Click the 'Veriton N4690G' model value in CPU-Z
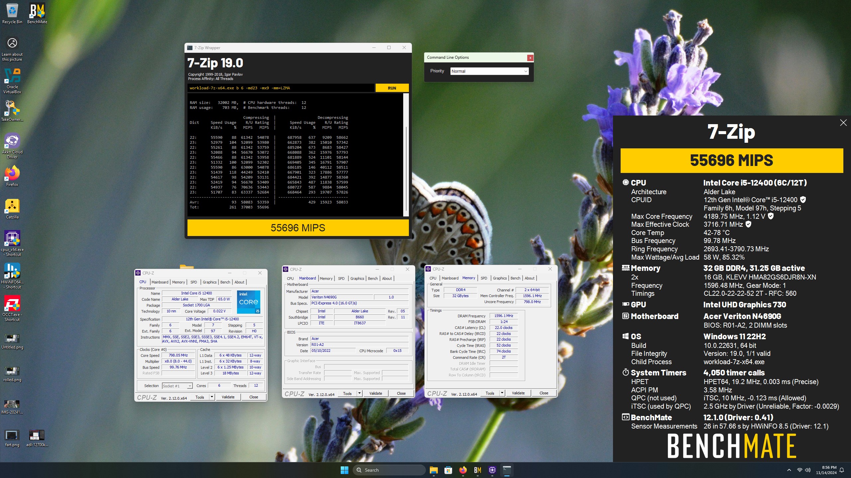The height and width of the screenshot is (478, 851). [341, 297]
